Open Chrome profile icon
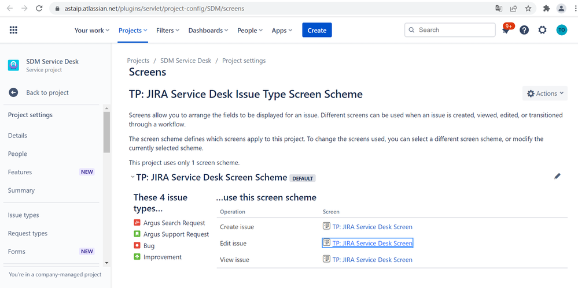The width and height of the screenshot is (578, 288). pos(561,8)
